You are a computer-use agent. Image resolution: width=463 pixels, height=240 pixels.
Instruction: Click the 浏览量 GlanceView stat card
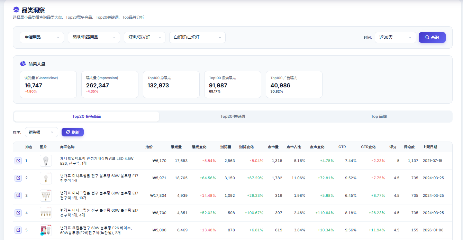click(48, 85)
